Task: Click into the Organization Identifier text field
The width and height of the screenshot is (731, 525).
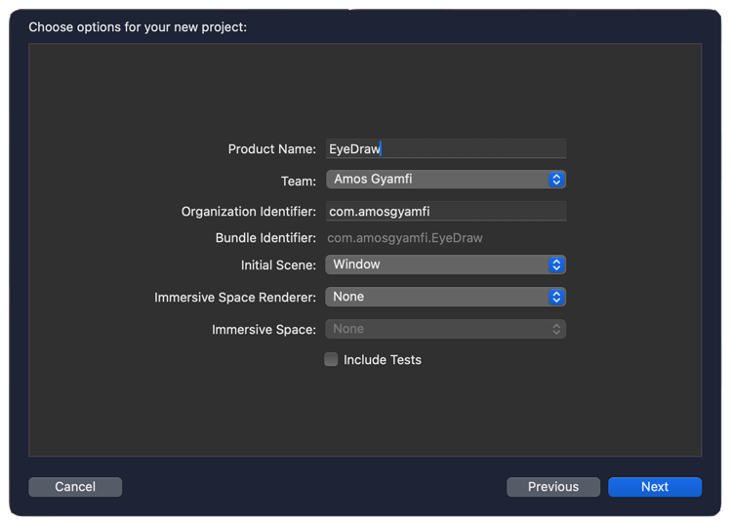Action: point(446,211)
